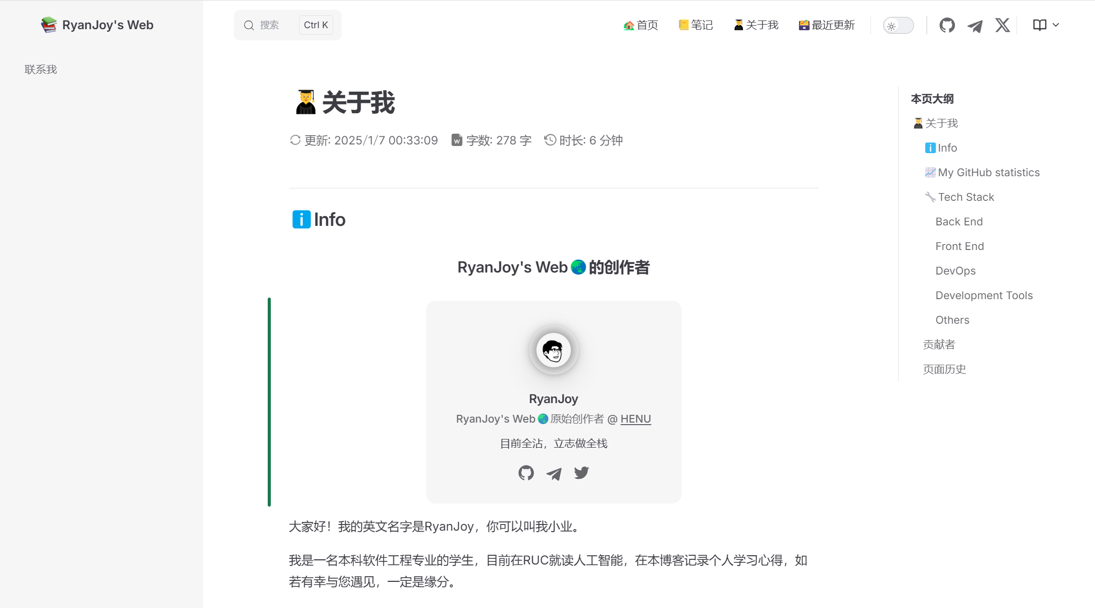This screenshot has width=1095, height=608.
Task: Click the RyanJoy's Web books logo
Action: tap(49, 25)
